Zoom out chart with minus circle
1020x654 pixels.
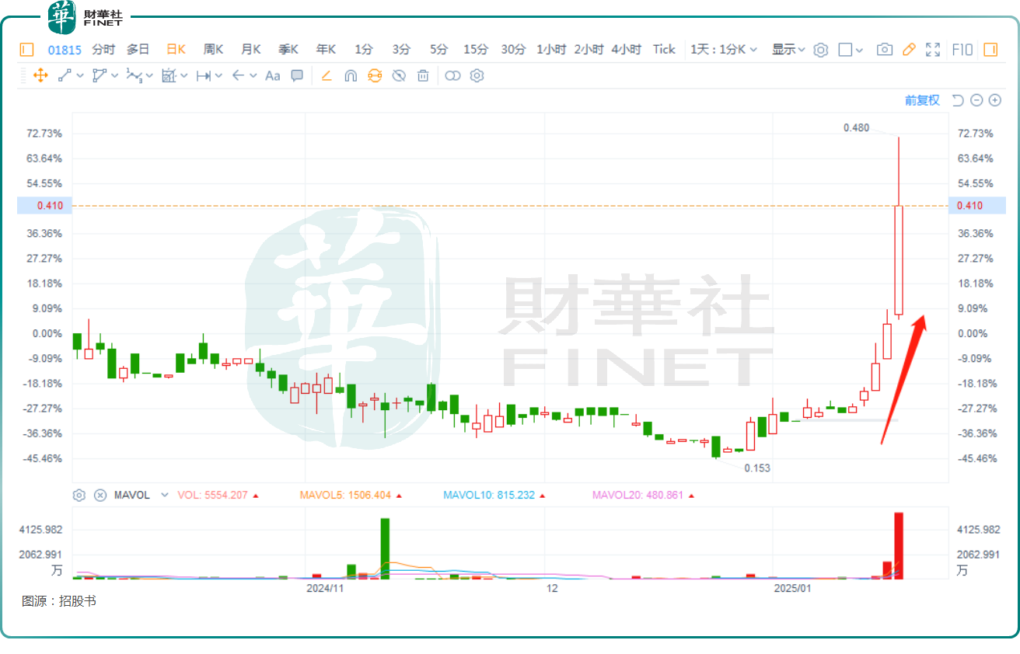click(x=976, y=100)
